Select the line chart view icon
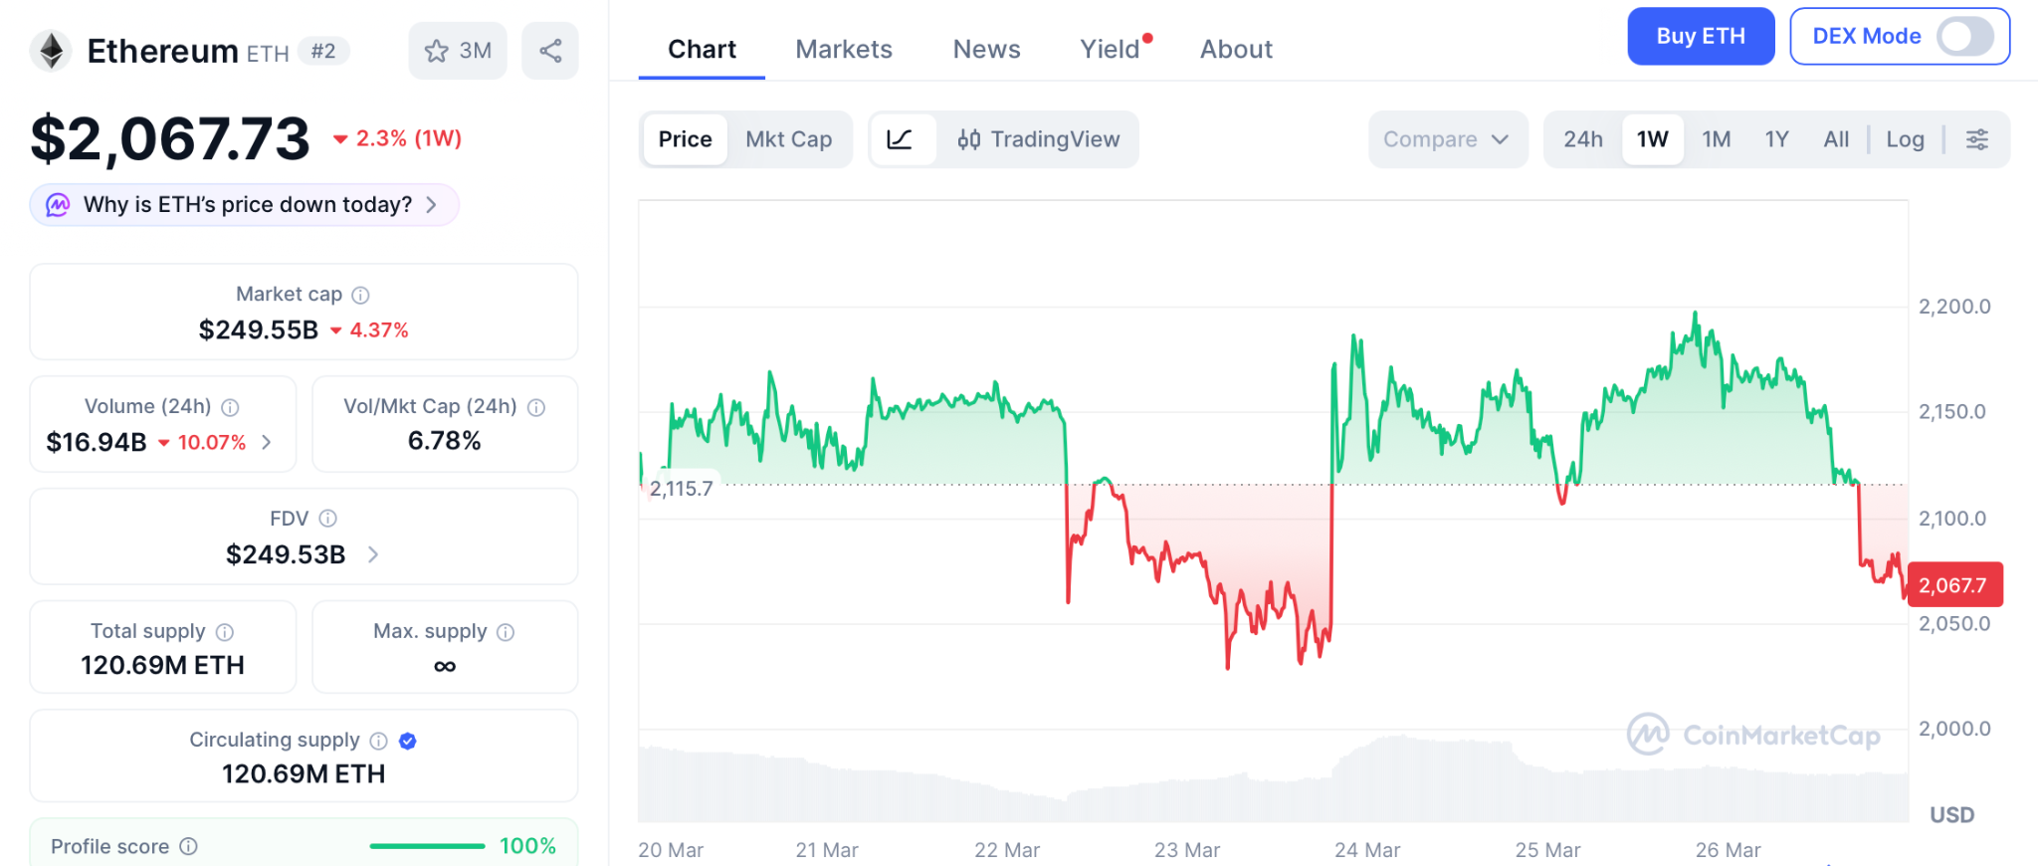 point(901,139)
